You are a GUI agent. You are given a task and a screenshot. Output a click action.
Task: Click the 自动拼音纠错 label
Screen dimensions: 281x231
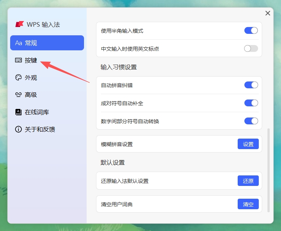(117, 85)
